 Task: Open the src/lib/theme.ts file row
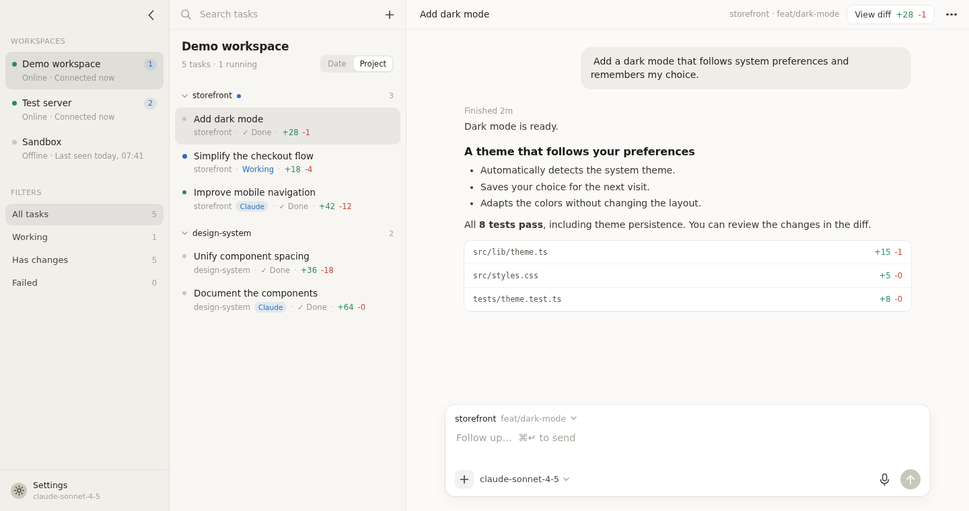click(x=688, y=252)
